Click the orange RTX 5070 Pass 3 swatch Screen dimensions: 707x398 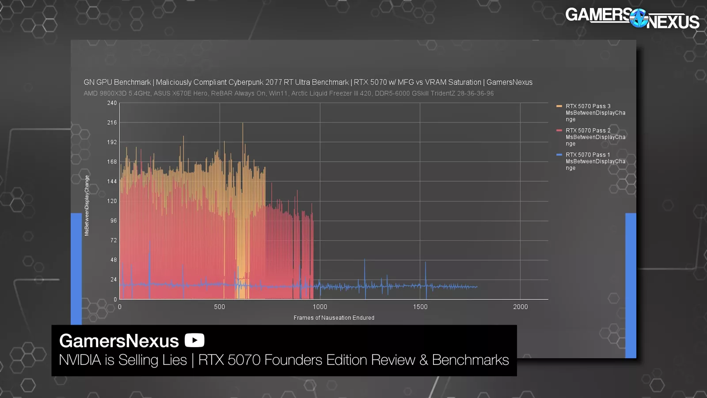coord(559,106)
